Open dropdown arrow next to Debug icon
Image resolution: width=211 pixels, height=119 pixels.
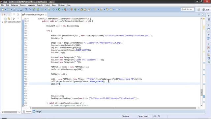[56, 9]
